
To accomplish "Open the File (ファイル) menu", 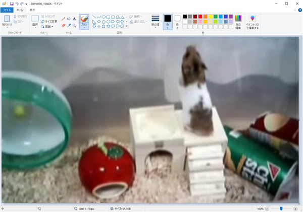I will click(x=7, y=10).
